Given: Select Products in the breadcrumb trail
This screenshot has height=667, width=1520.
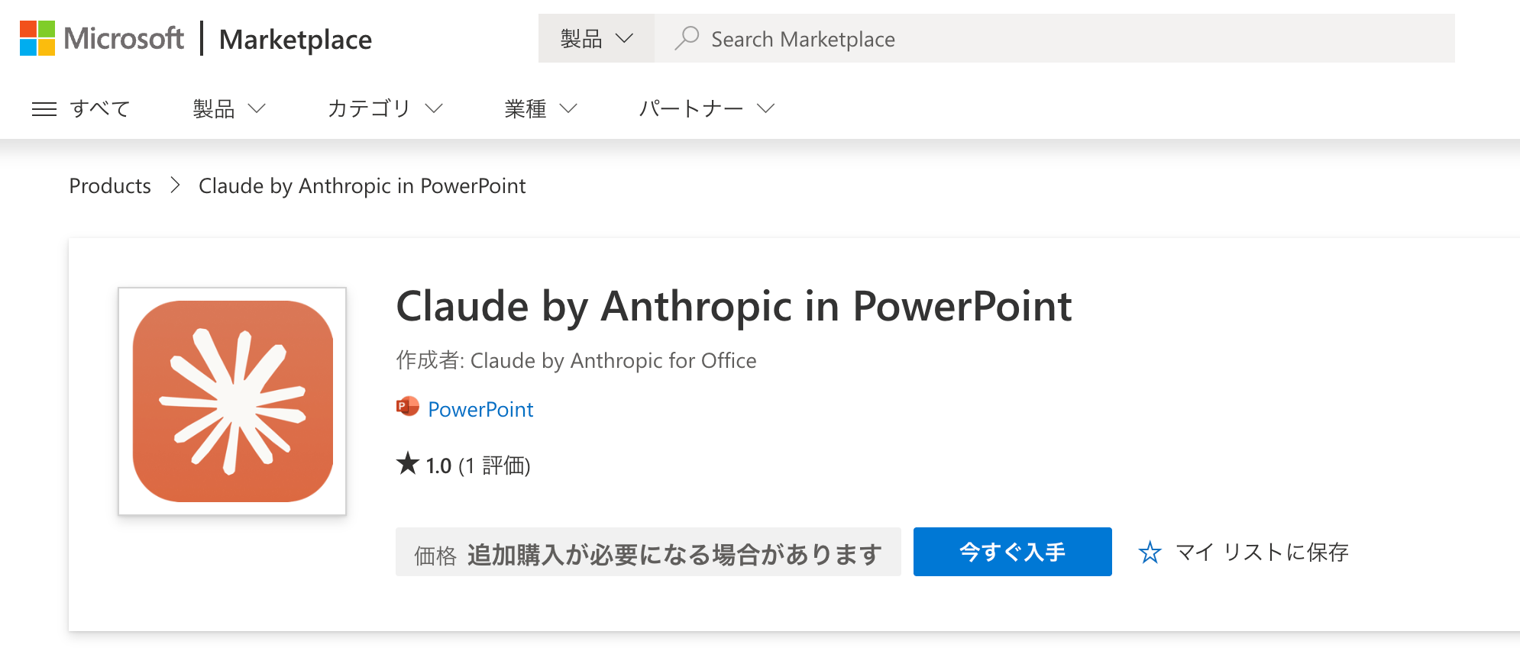Looking at the screenshot, I should pos(109,185).
